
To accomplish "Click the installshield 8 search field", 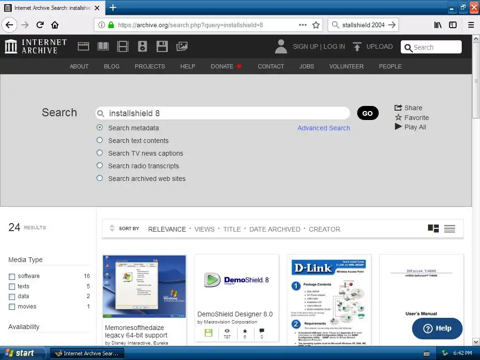I will click(x=223, y=113).
